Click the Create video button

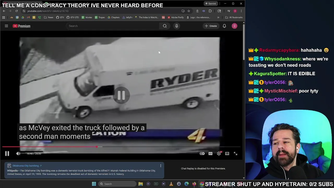click(x=211, y=26)
